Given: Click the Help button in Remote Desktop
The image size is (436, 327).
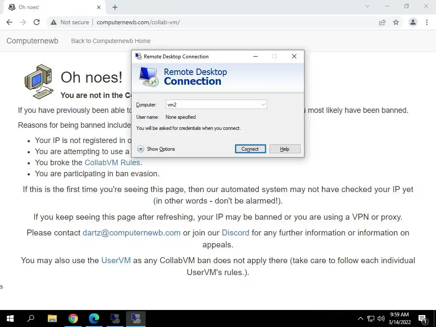Looking at the screenshot, I should pos(285,149).
